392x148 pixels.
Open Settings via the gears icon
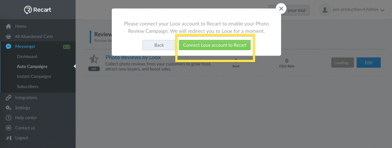[8, 108]
